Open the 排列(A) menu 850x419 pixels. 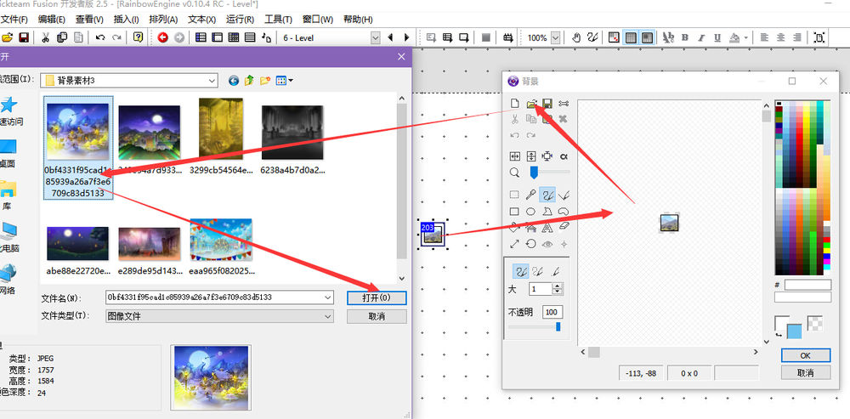click(163, 20)
